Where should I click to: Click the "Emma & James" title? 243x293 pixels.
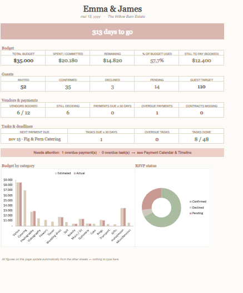(112, 9)
